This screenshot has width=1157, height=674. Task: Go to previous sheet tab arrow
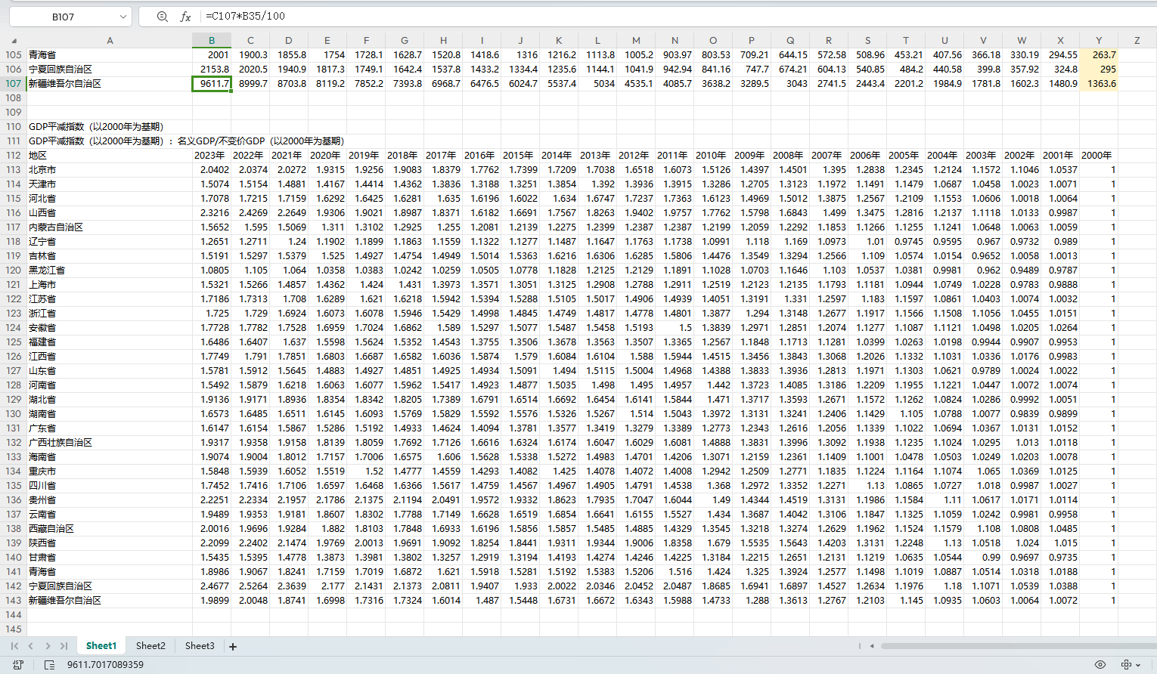click(31, 646)
